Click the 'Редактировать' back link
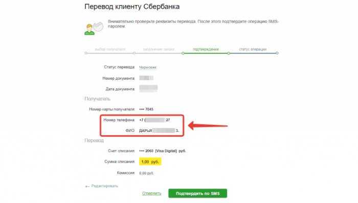This screenshot has width=358, height=203. click(x=104, y=186)
